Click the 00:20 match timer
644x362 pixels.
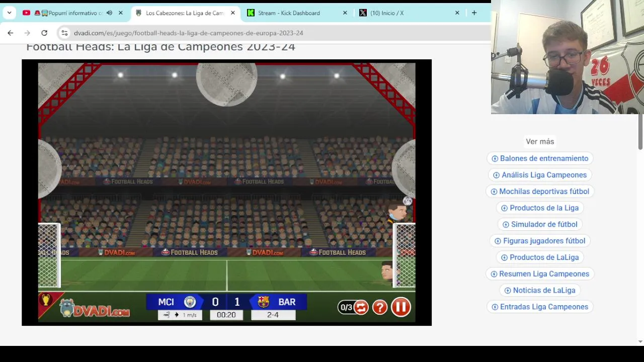226,315
